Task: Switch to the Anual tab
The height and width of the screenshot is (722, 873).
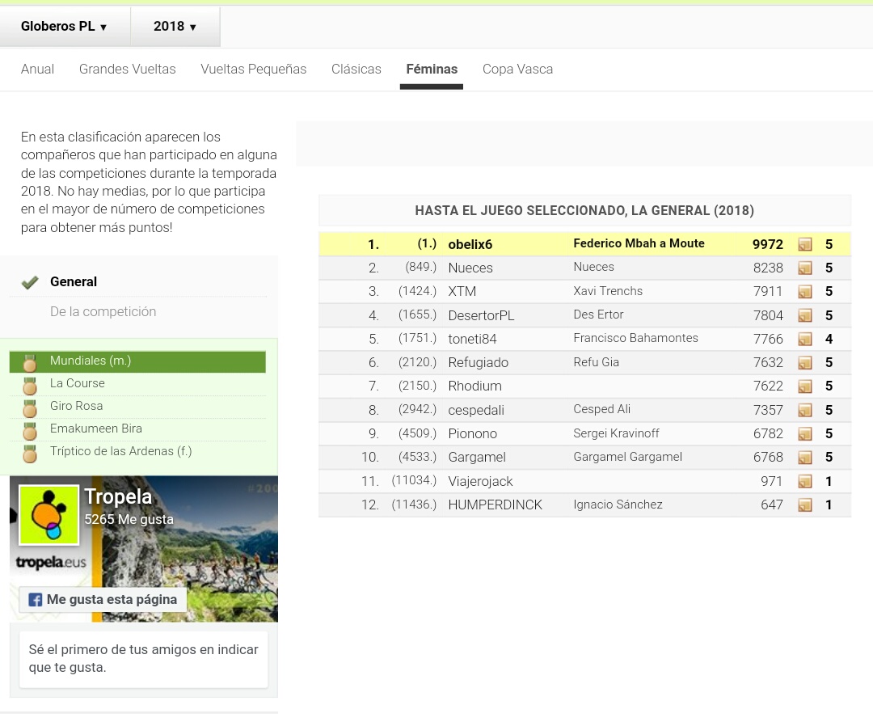Action: [37, 69]
